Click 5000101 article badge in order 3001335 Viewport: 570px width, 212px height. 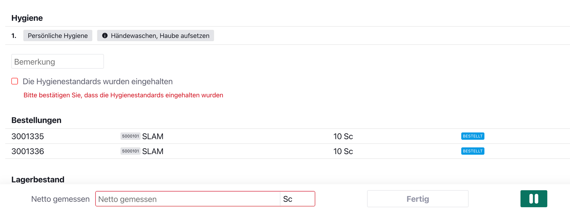click(x=130, y=136)
